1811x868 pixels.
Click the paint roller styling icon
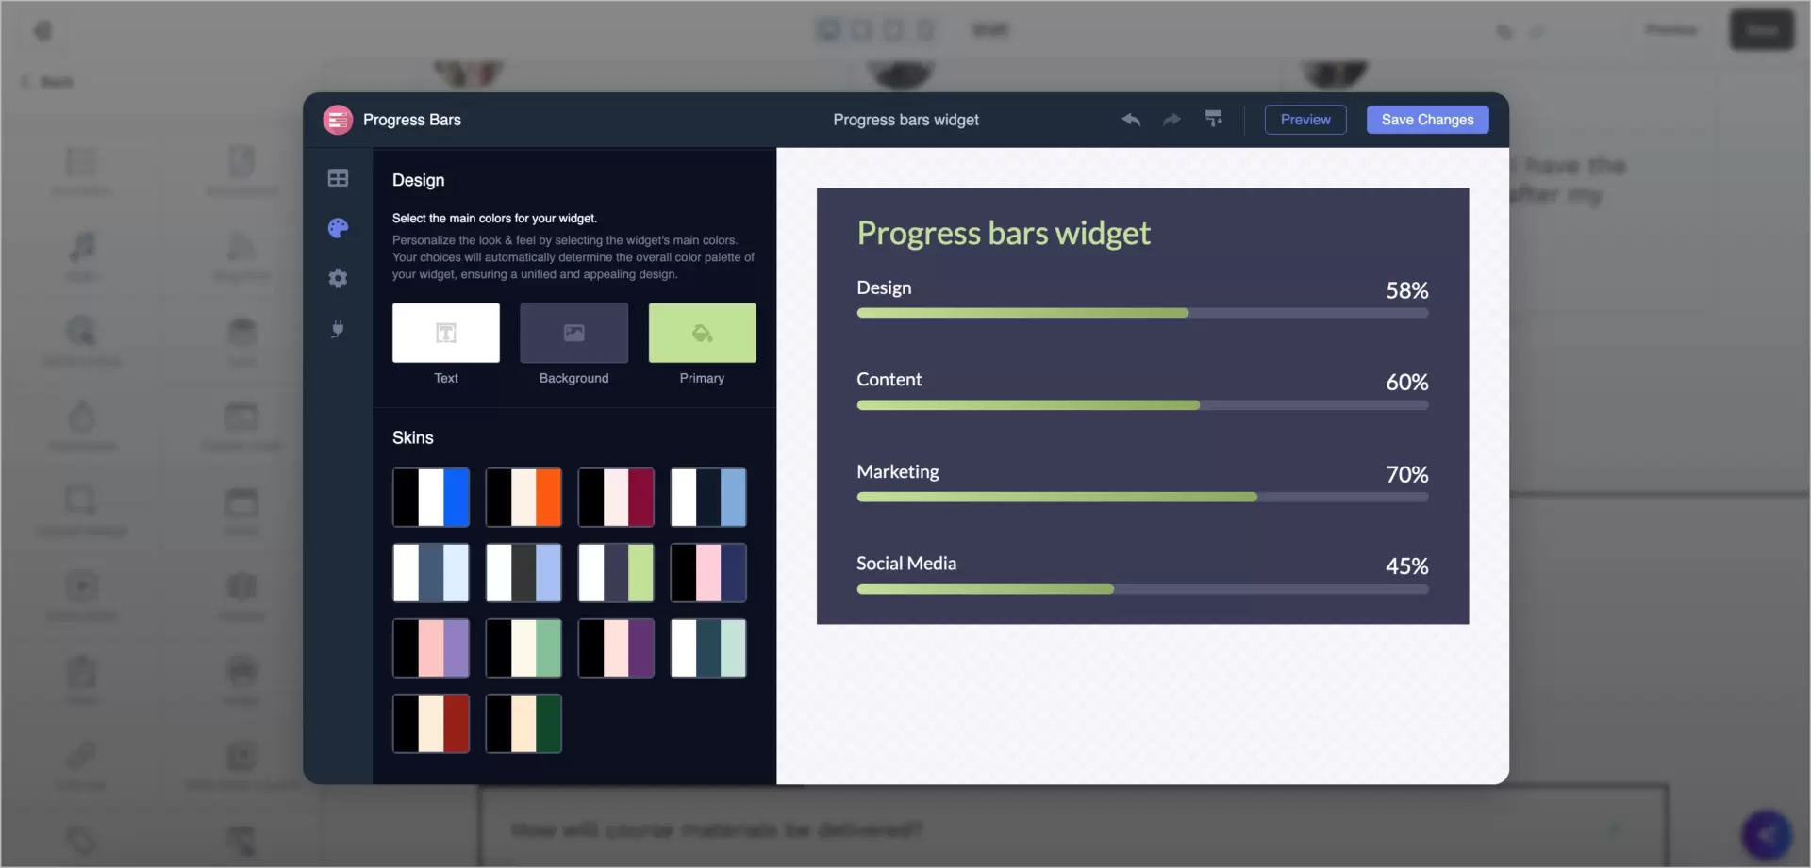[x=1214, y=120]
